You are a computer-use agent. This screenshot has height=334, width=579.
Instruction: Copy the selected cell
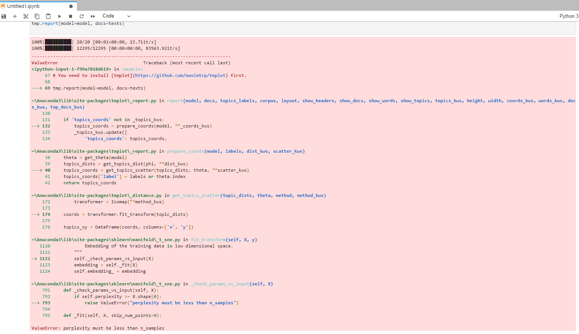[x=37, y=16]
